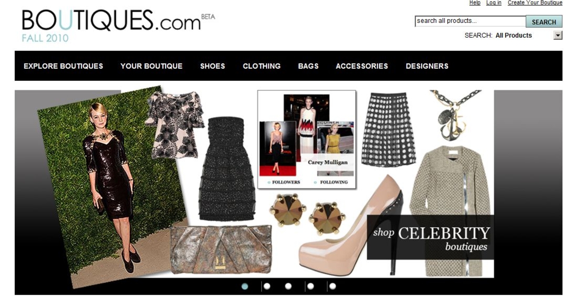Select the first carousel slide dot
This screenshot has height=301, width=573.
(245, 286)
